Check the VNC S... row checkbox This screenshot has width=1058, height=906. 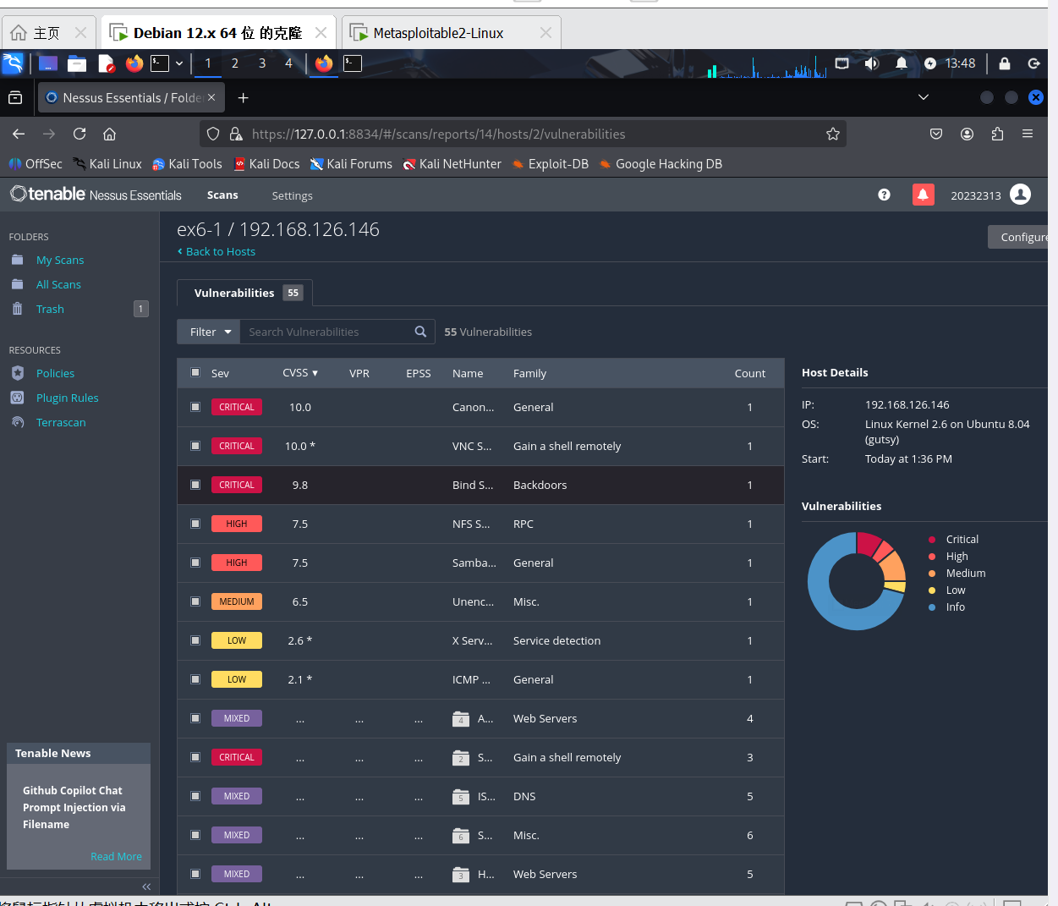pyautogui.click(x=195, y=446)
